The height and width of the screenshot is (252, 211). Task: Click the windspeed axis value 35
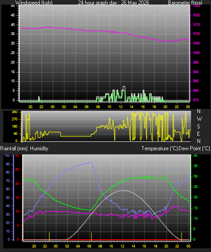[13, 34]
